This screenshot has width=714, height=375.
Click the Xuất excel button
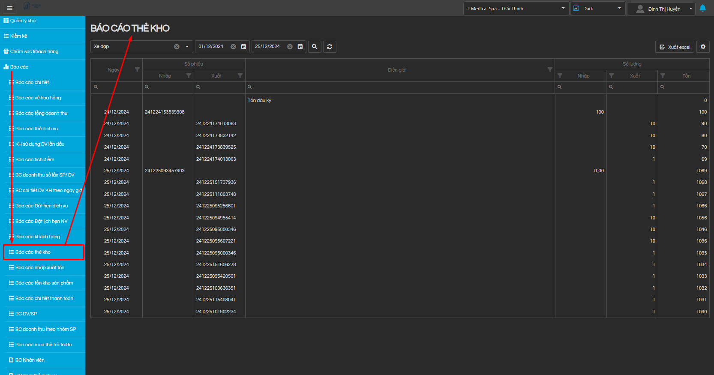tap(675, 47)
